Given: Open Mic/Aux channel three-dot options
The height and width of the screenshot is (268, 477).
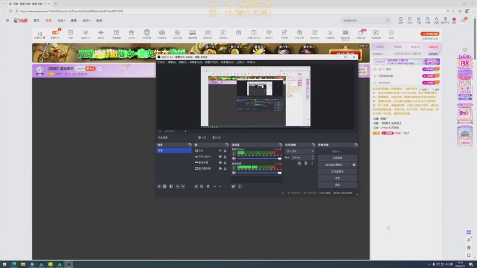Looking at the screenshot, I should pyautogui.click(x=234, y=154).
